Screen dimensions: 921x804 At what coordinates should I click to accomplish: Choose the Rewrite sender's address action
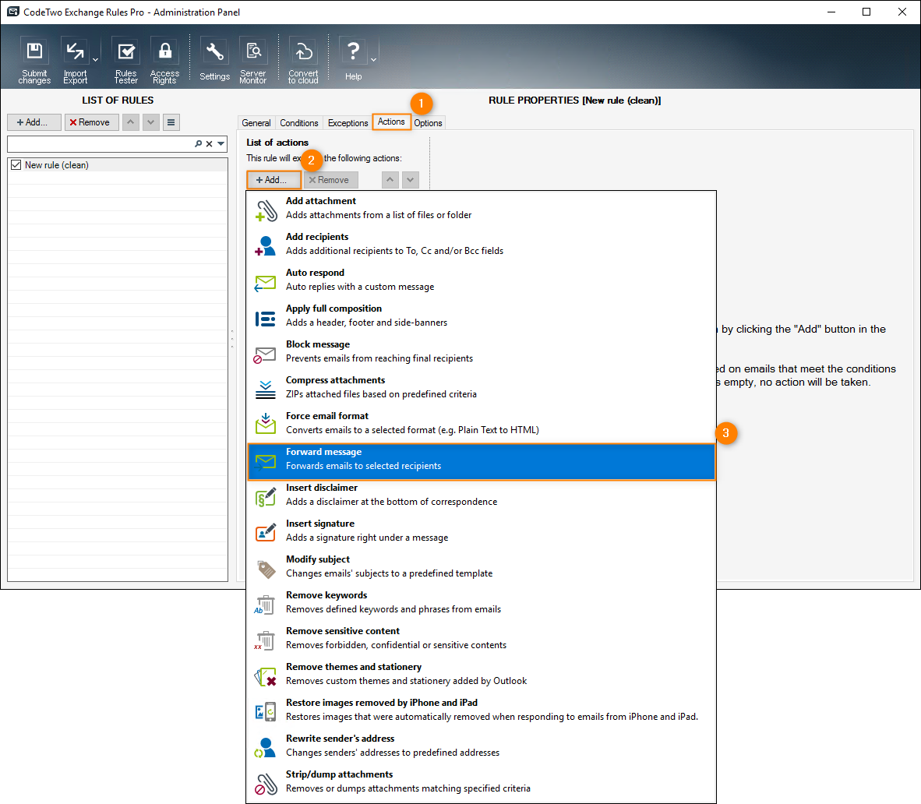[481, 746]
